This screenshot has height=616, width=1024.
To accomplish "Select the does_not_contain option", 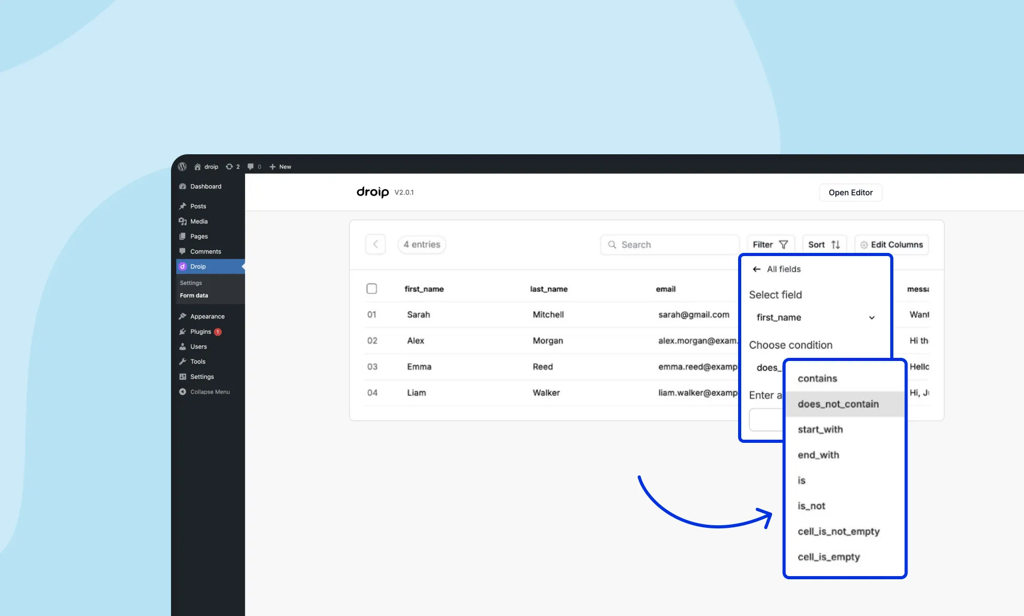I will [x=845, y=404].
